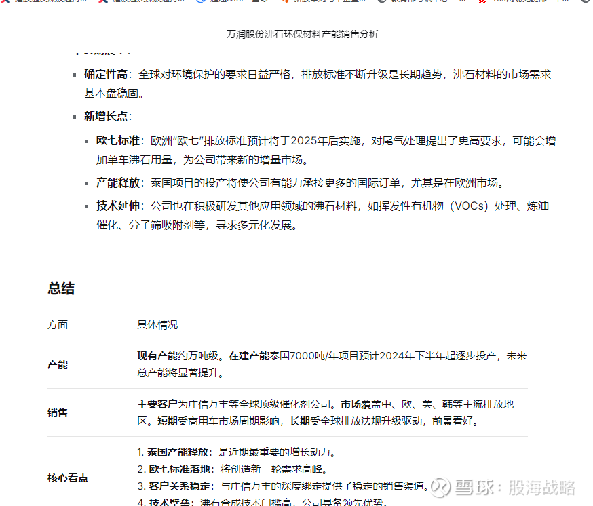Click the 具体情况 table column header
Viewport: 593px width, 506px height.
point(157,324)
